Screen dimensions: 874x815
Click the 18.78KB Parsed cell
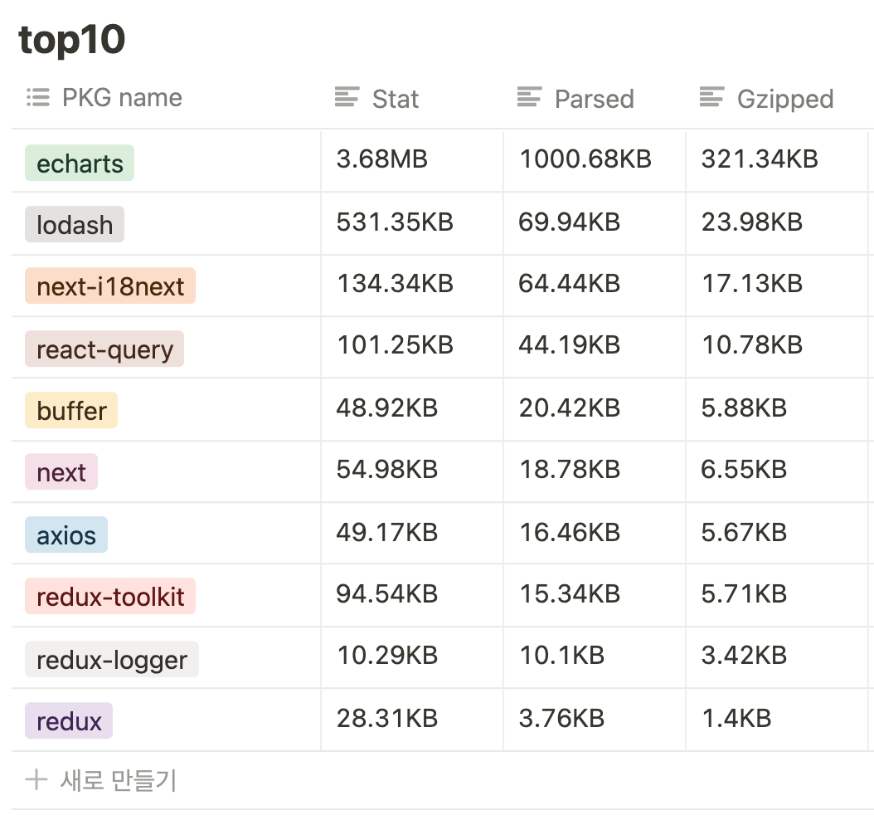(x=595, y=471)
